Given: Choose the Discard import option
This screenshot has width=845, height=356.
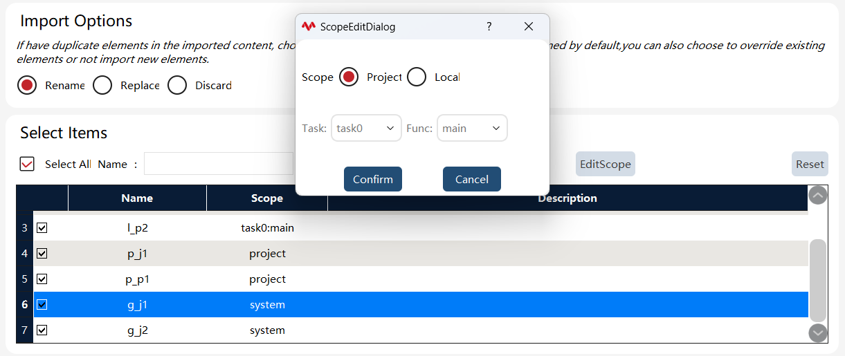Looking at the screenshot, I should 177,85.
